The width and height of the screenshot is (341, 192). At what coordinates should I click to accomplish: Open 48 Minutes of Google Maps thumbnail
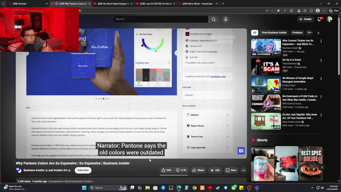266,85
